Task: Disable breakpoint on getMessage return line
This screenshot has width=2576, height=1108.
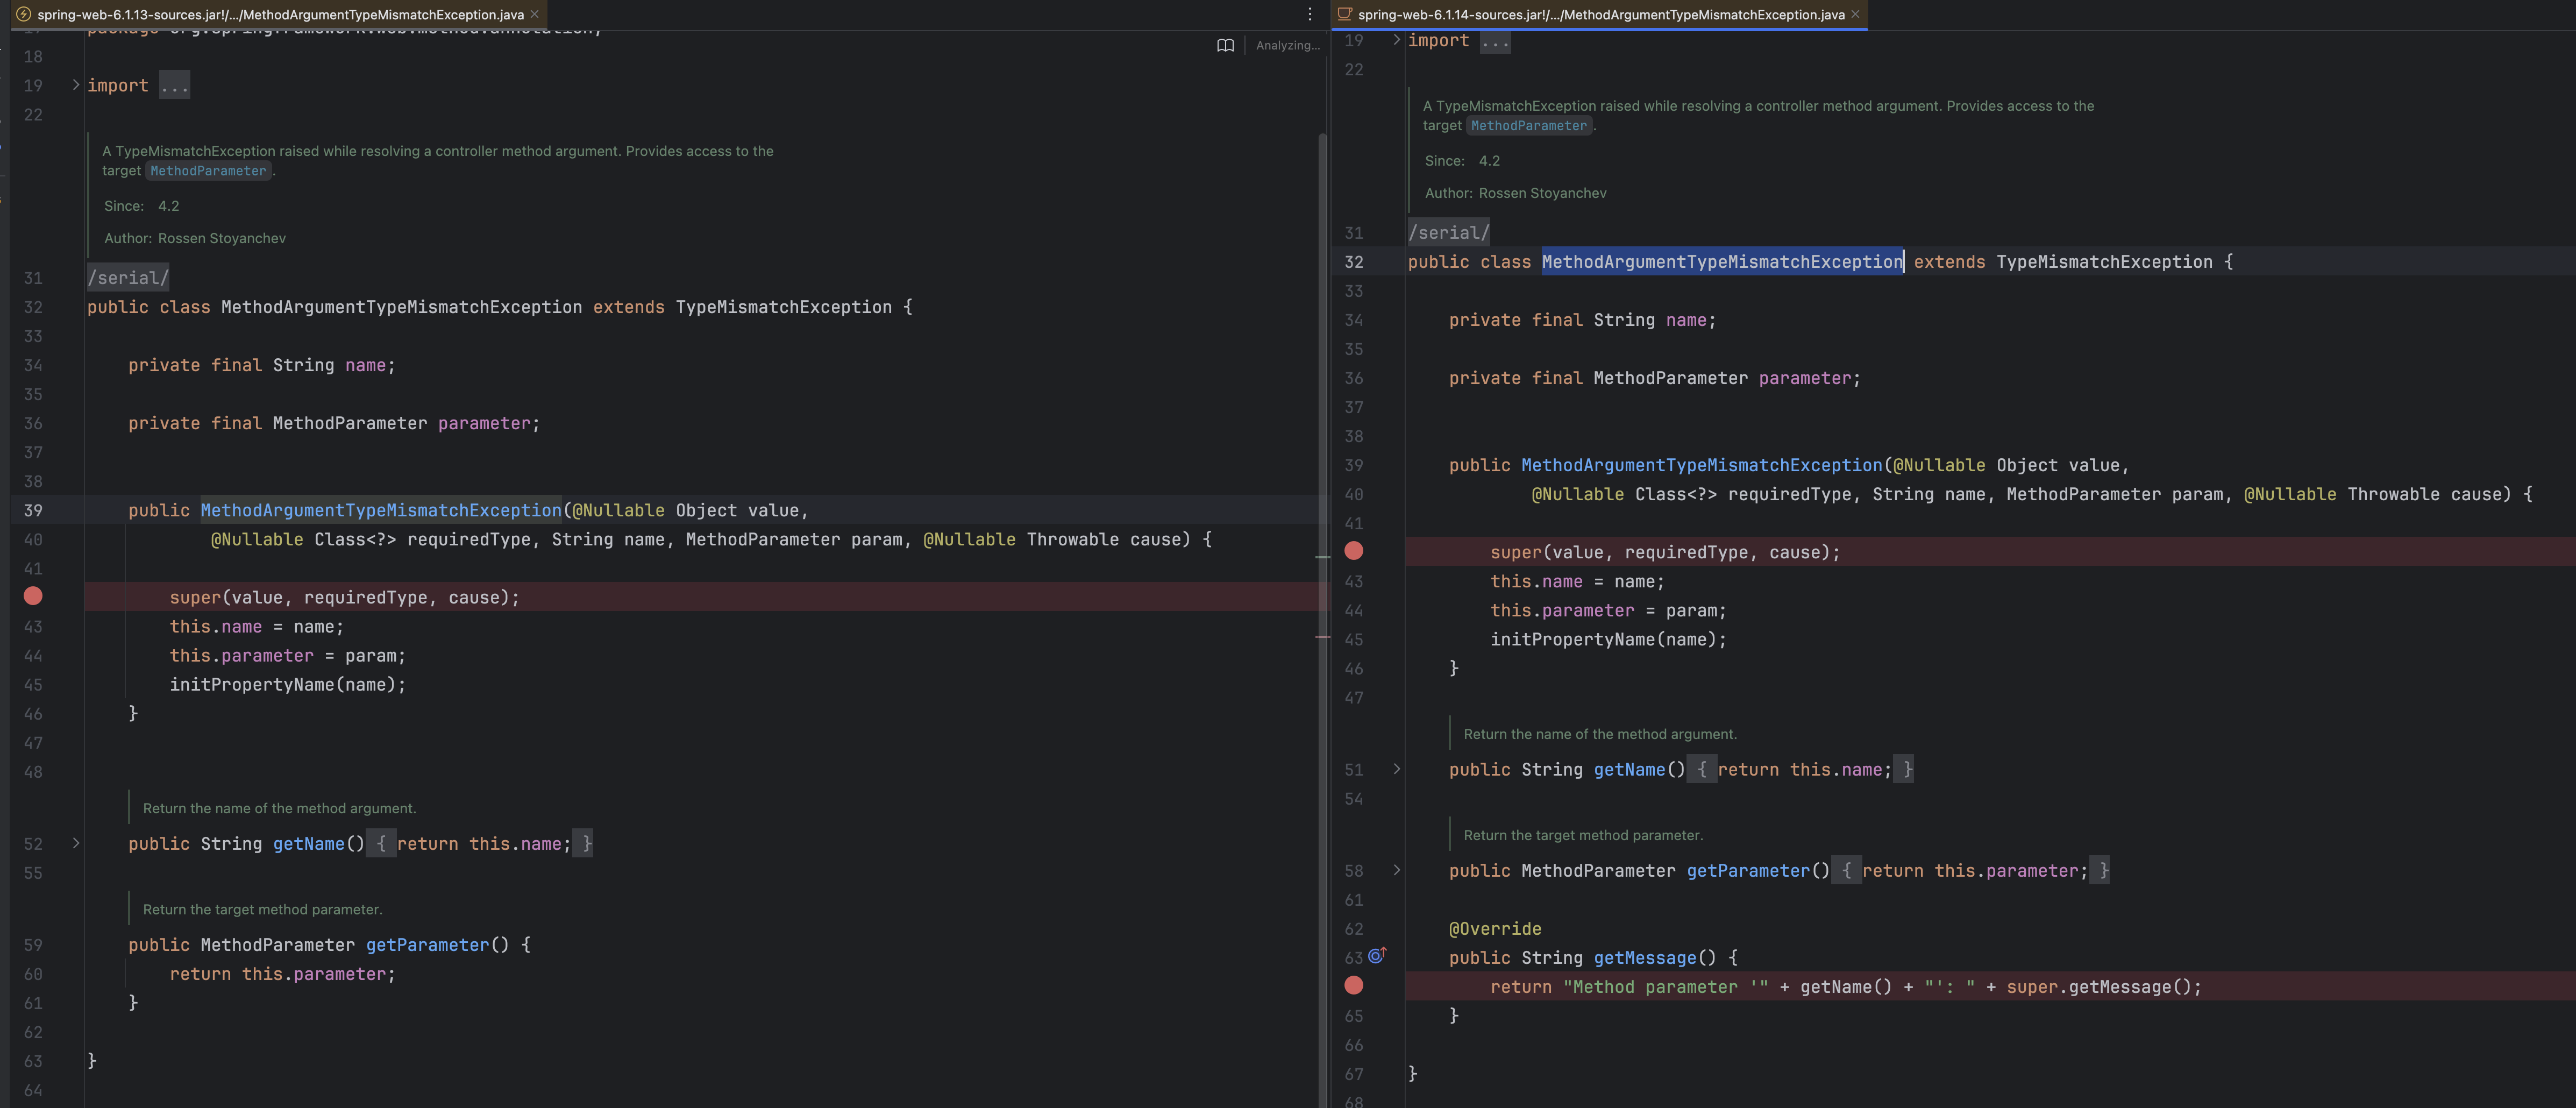Action: (1353, 986)
